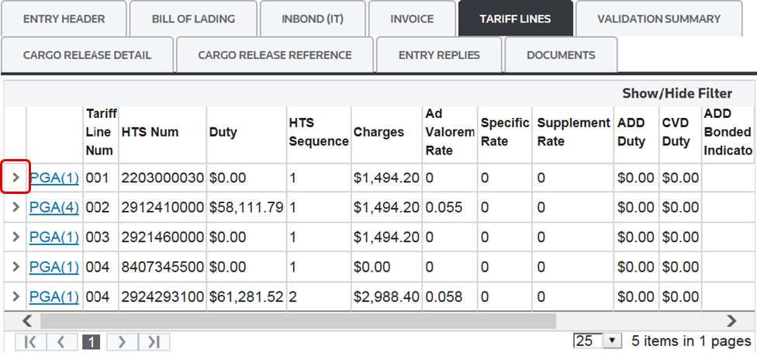Open PGA(1) link for line 003
This screenshot has height=353, width=757.
[54, 237]
